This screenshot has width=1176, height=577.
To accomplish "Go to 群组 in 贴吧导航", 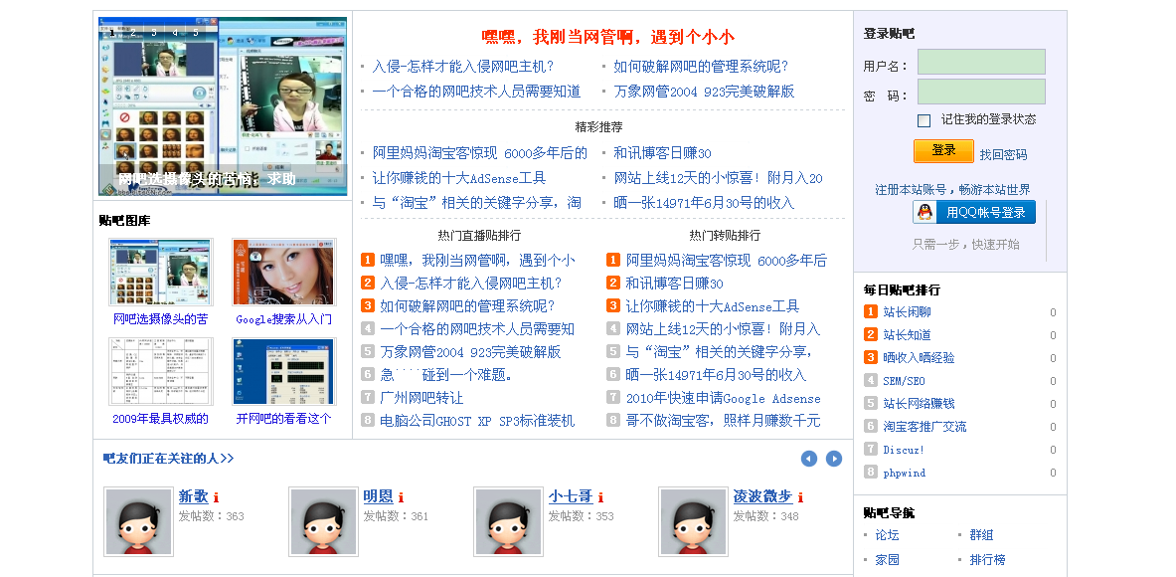I will click(981, 535).
